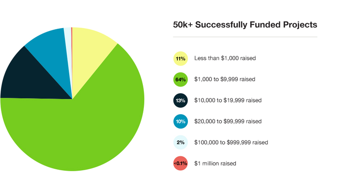
Task: Click the blue 10% legend circle
Action: point(181,121)
